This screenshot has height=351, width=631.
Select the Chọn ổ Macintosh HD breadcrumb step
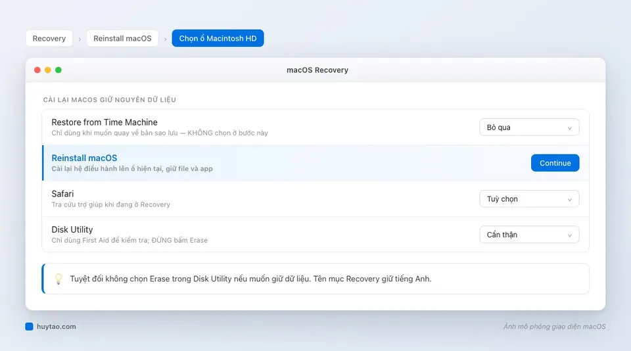218,38
